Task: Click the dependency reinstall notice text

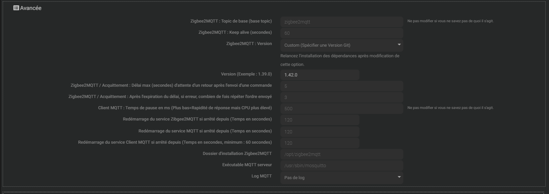Action: click(340, 60)
